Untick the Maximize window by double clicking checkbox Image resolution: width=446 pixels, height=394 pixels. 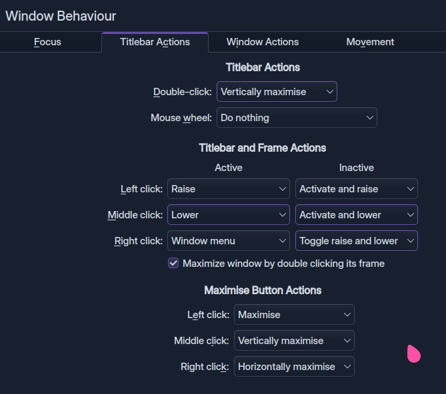[x=173, y=264]
